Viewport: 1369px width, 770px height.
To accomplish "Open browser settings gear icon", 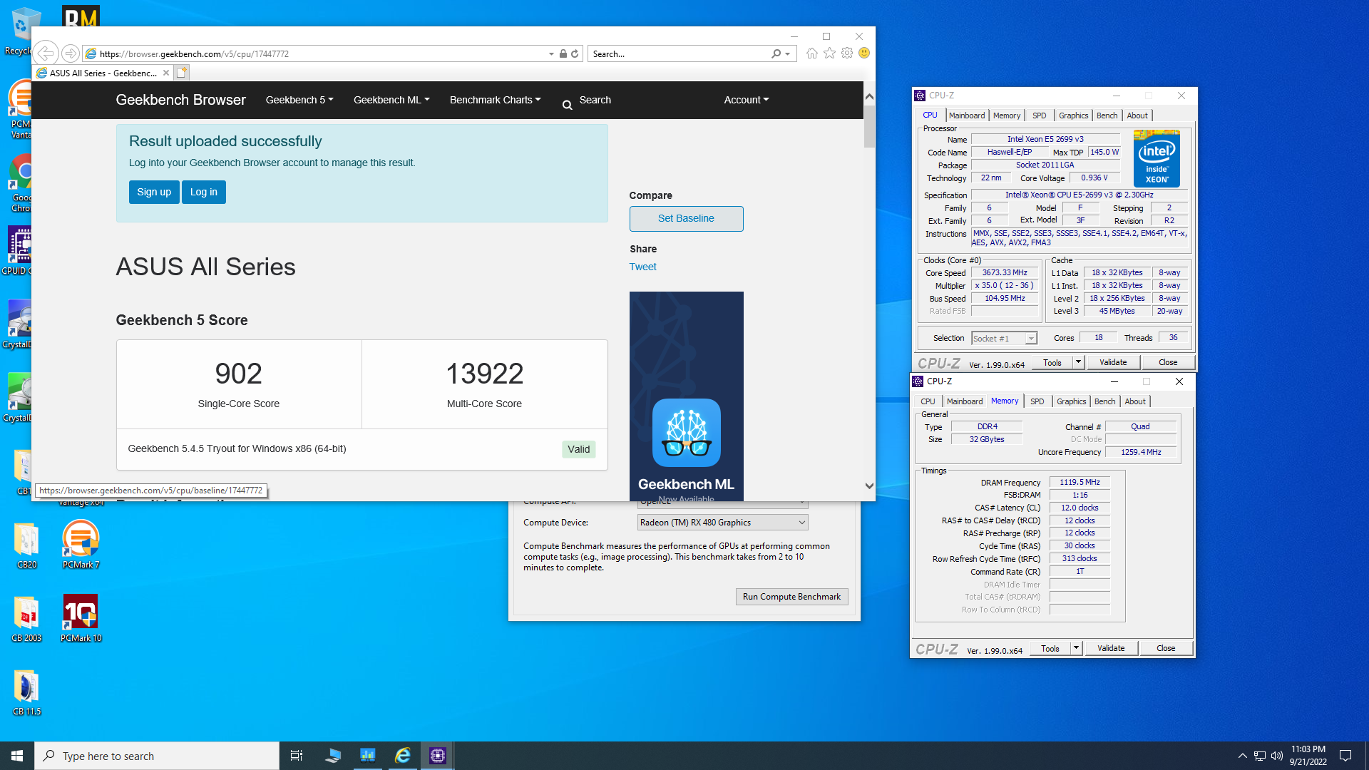I will [847, 53].
